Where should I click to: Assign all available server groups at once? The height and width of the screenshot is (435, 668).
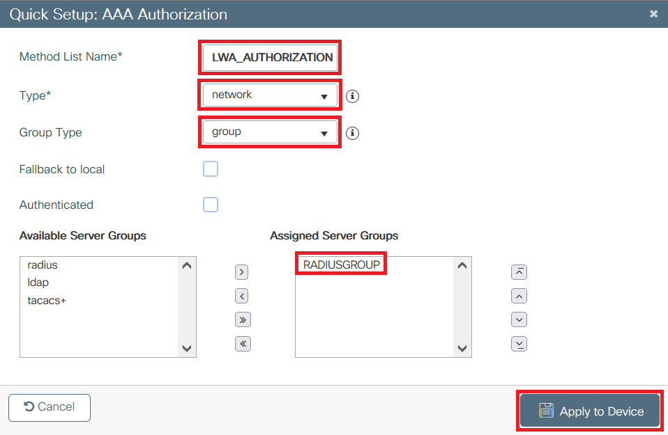click(x=241, y=319)
